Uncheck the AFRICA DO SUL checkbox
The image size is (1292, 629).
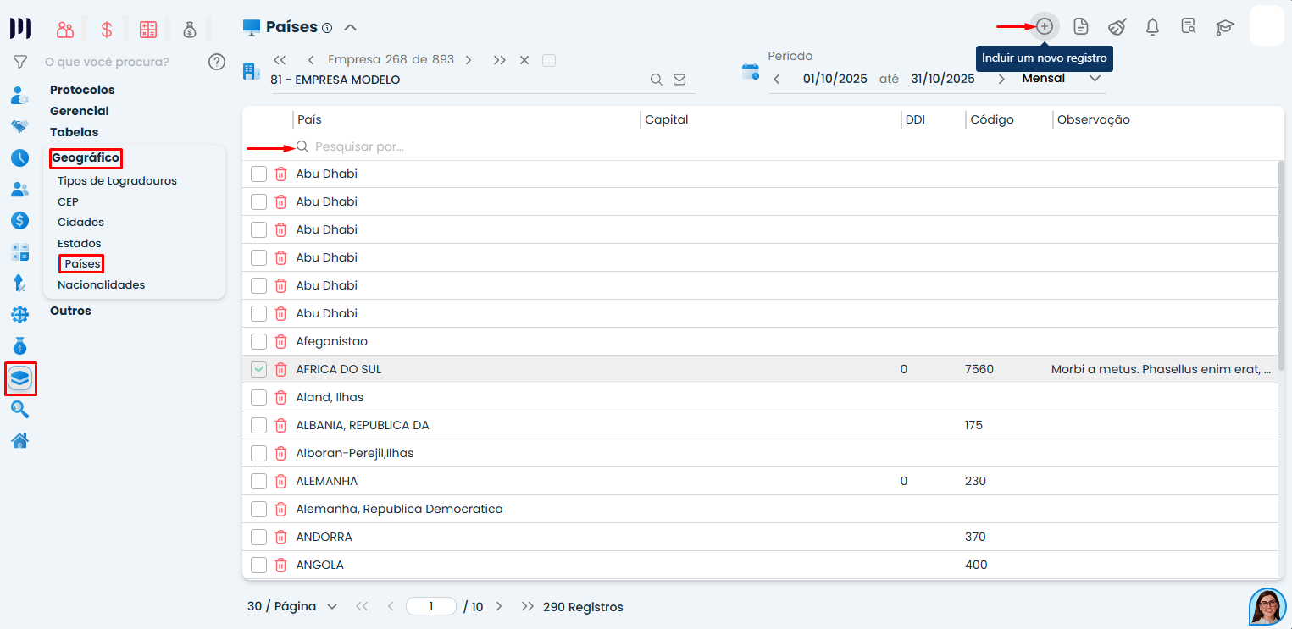pos(259,370)
